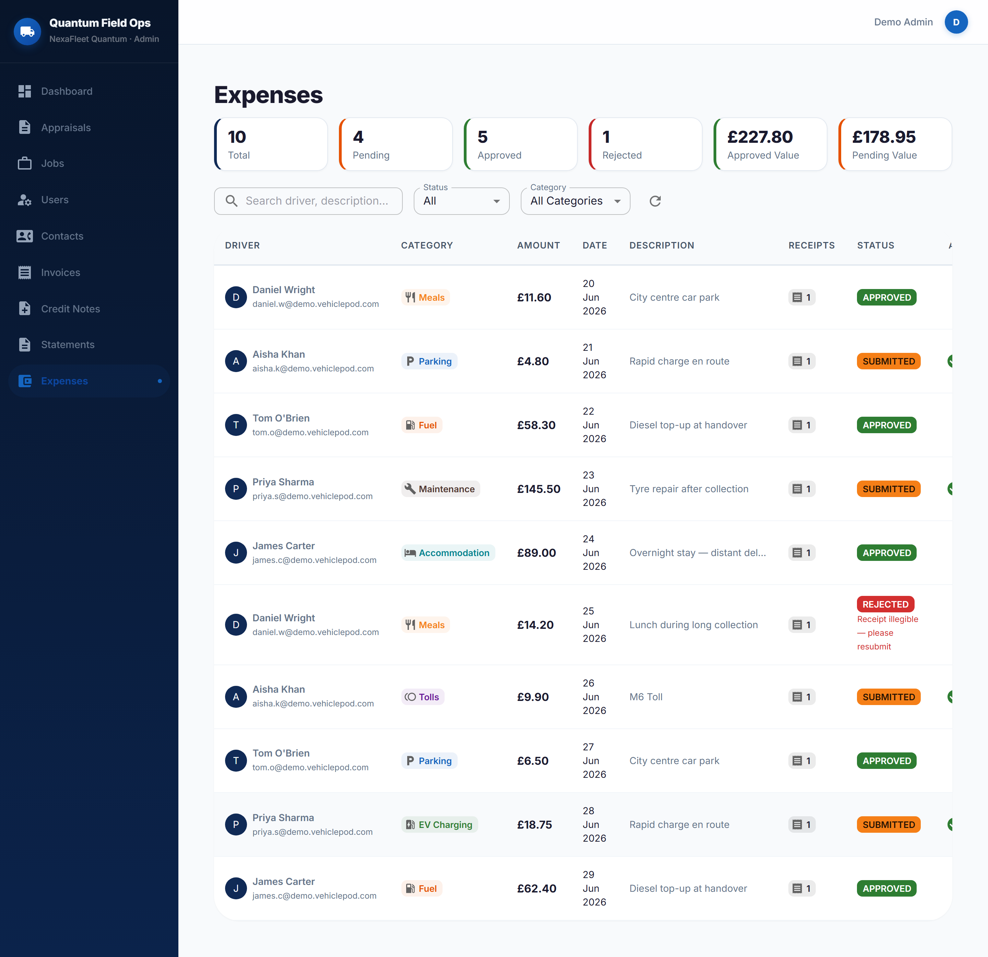Open the Status filter dropdown
The image size is (988, 957).
point(461,201)
